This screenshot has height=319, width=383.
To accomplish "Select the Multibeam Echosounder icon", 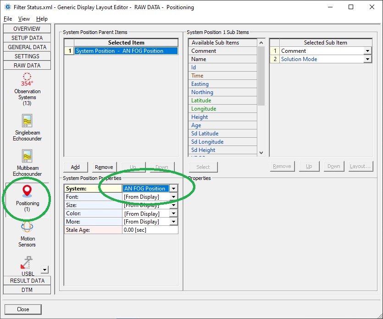I will pyautogui.click(x=27, y=157).
